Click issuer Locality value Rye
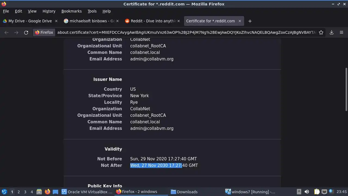Image resolution: width=348 pixels, height=196 pixels. [134, 102]
